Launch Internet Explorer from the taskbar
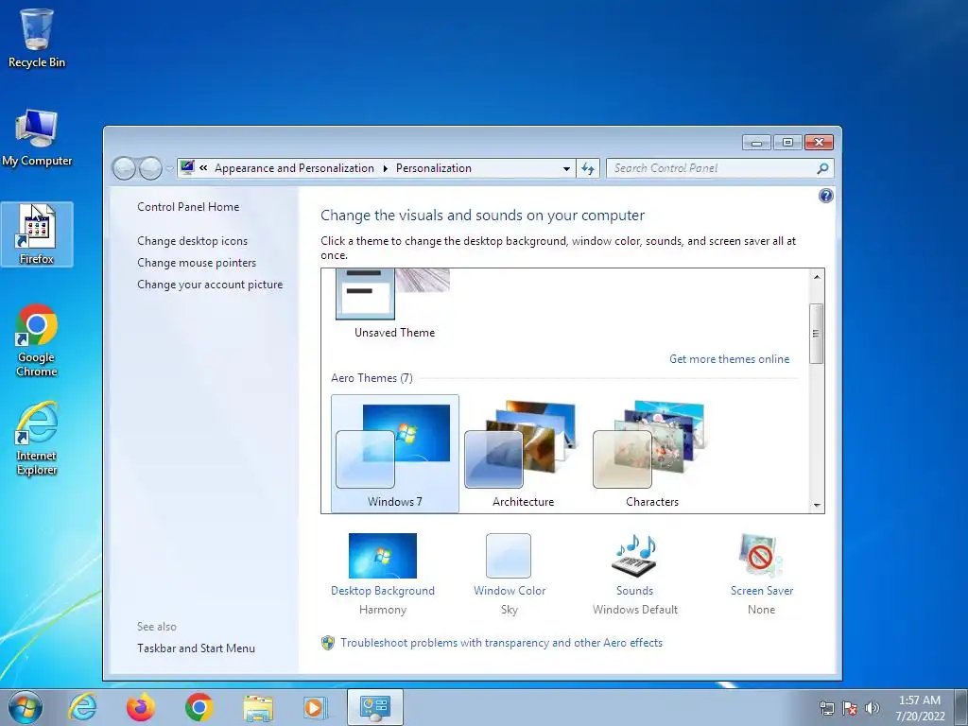Viewport: 968px width, 726px height. [x=82, y=707]
